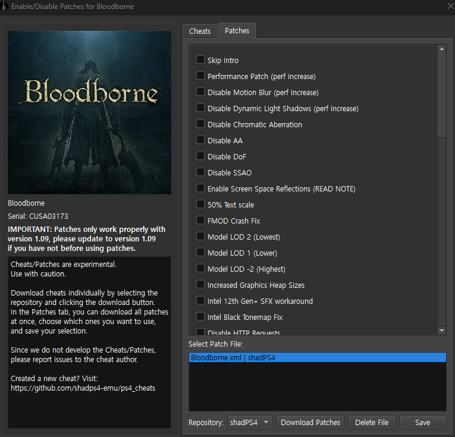Click the scroll down arrow of patches list
Viewport: 455px width, 437px height.
pos(442,331)
